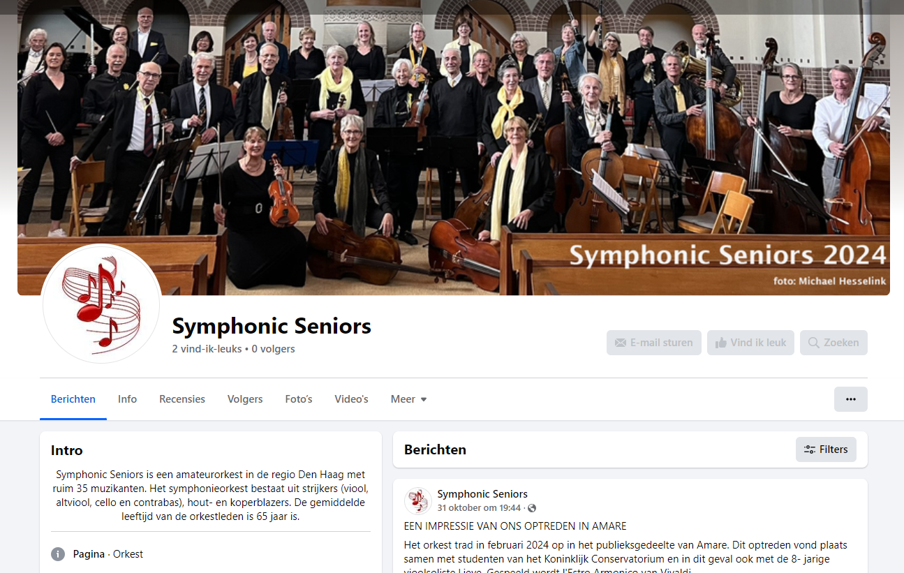This screenshot has width=904, height=573.
Task: Open the orchestra cover photo
Action: tap(454, 147)
